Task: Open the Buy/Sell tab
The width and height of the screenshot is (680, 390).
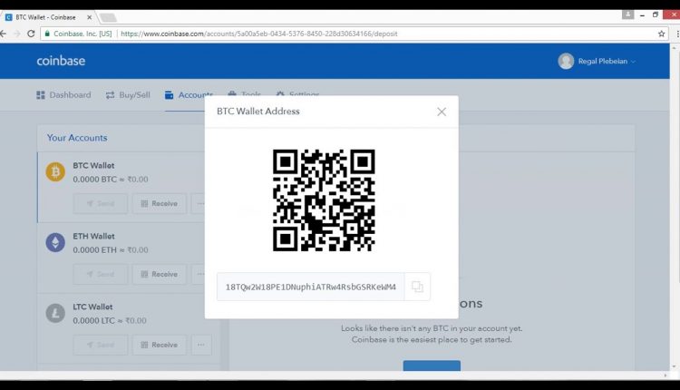Action: 128,95
